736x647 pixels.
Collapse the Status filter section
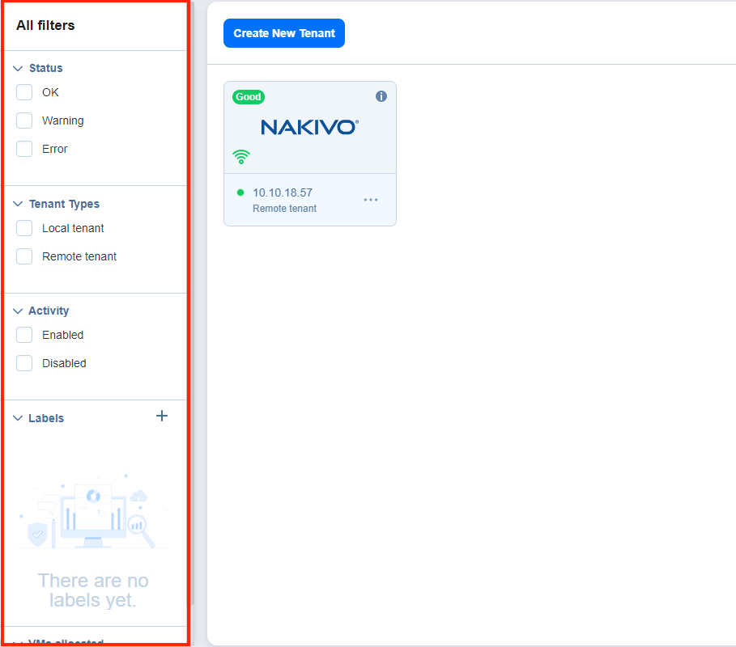(18, 69)
